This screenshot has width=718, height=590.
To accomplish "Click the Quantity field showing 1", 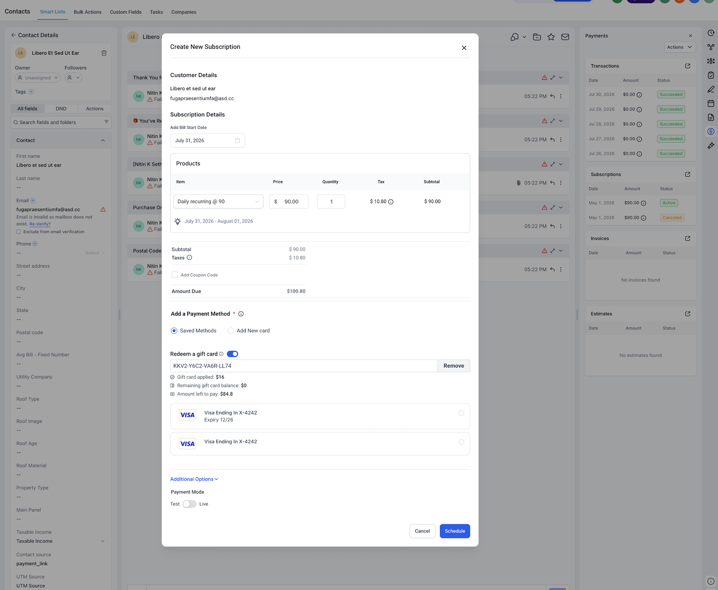I will (x=331, y=202).
